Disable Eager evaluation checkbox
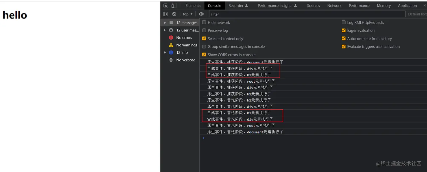Viewport: 427px width, 172px height. pyautogui.click(x=344, y=30)
